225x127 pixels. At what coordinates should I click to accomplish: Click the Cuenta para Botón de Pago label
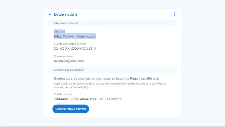coord(70,44)
